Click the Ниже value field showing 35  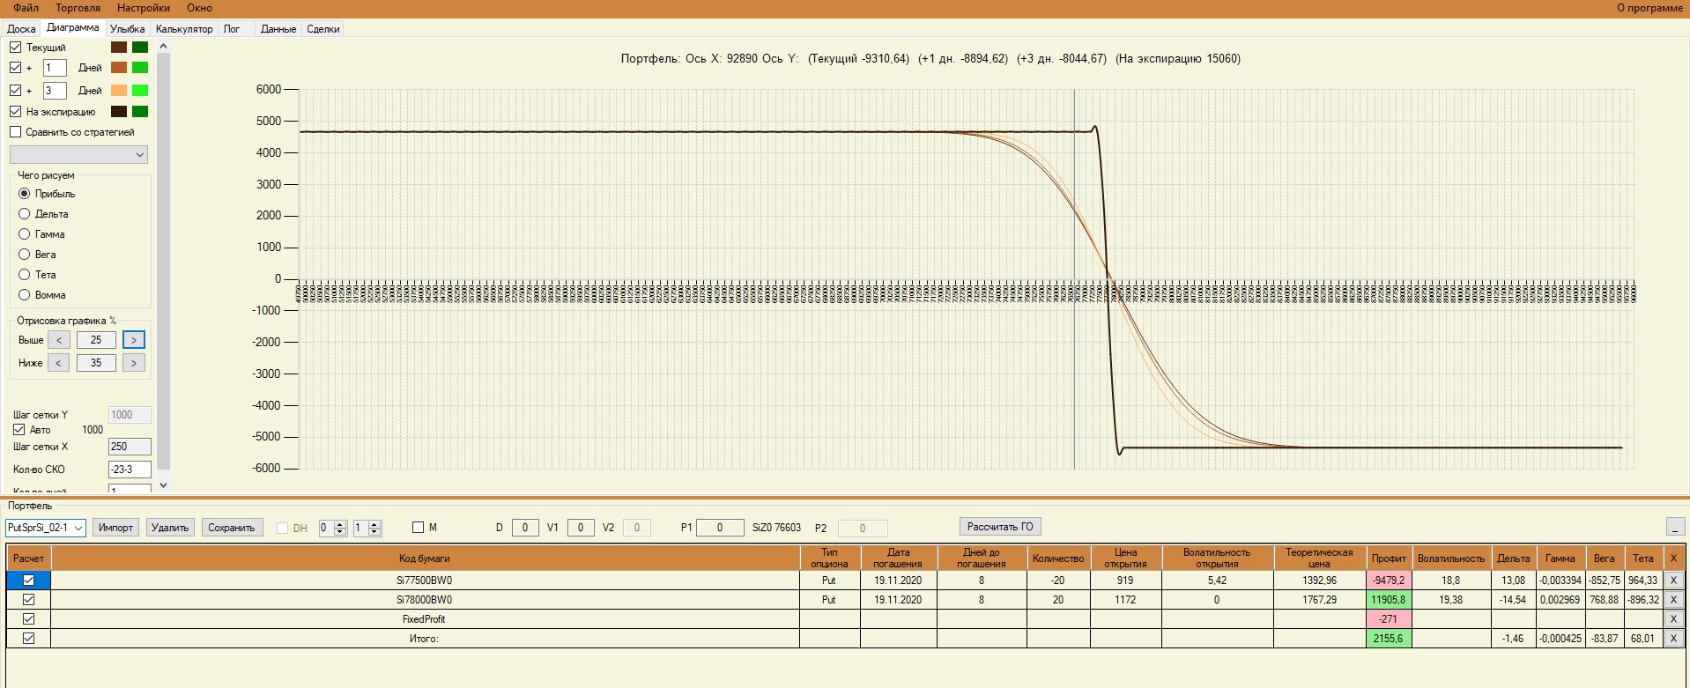96,363
